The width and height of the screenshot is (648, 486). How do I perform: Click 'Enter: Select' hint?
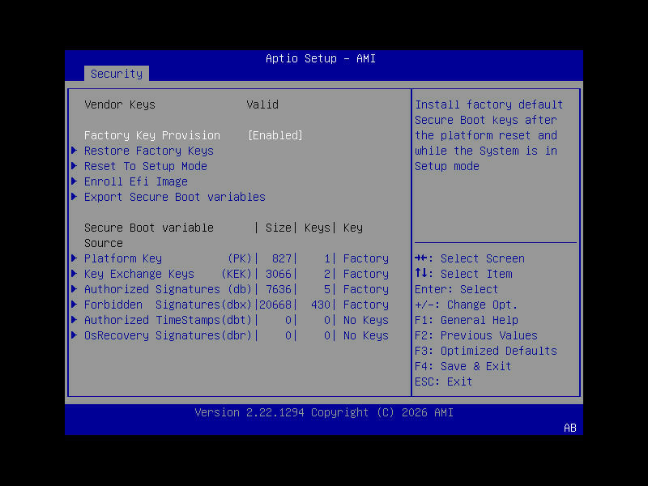[x=457, y=289]
